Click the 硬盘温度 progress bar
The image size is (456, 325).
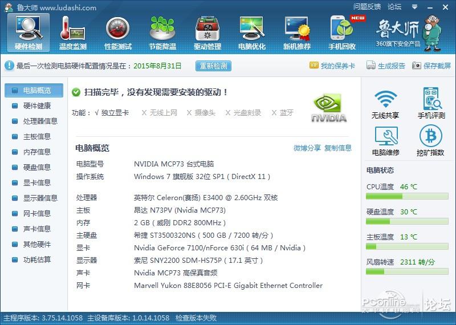407,221
